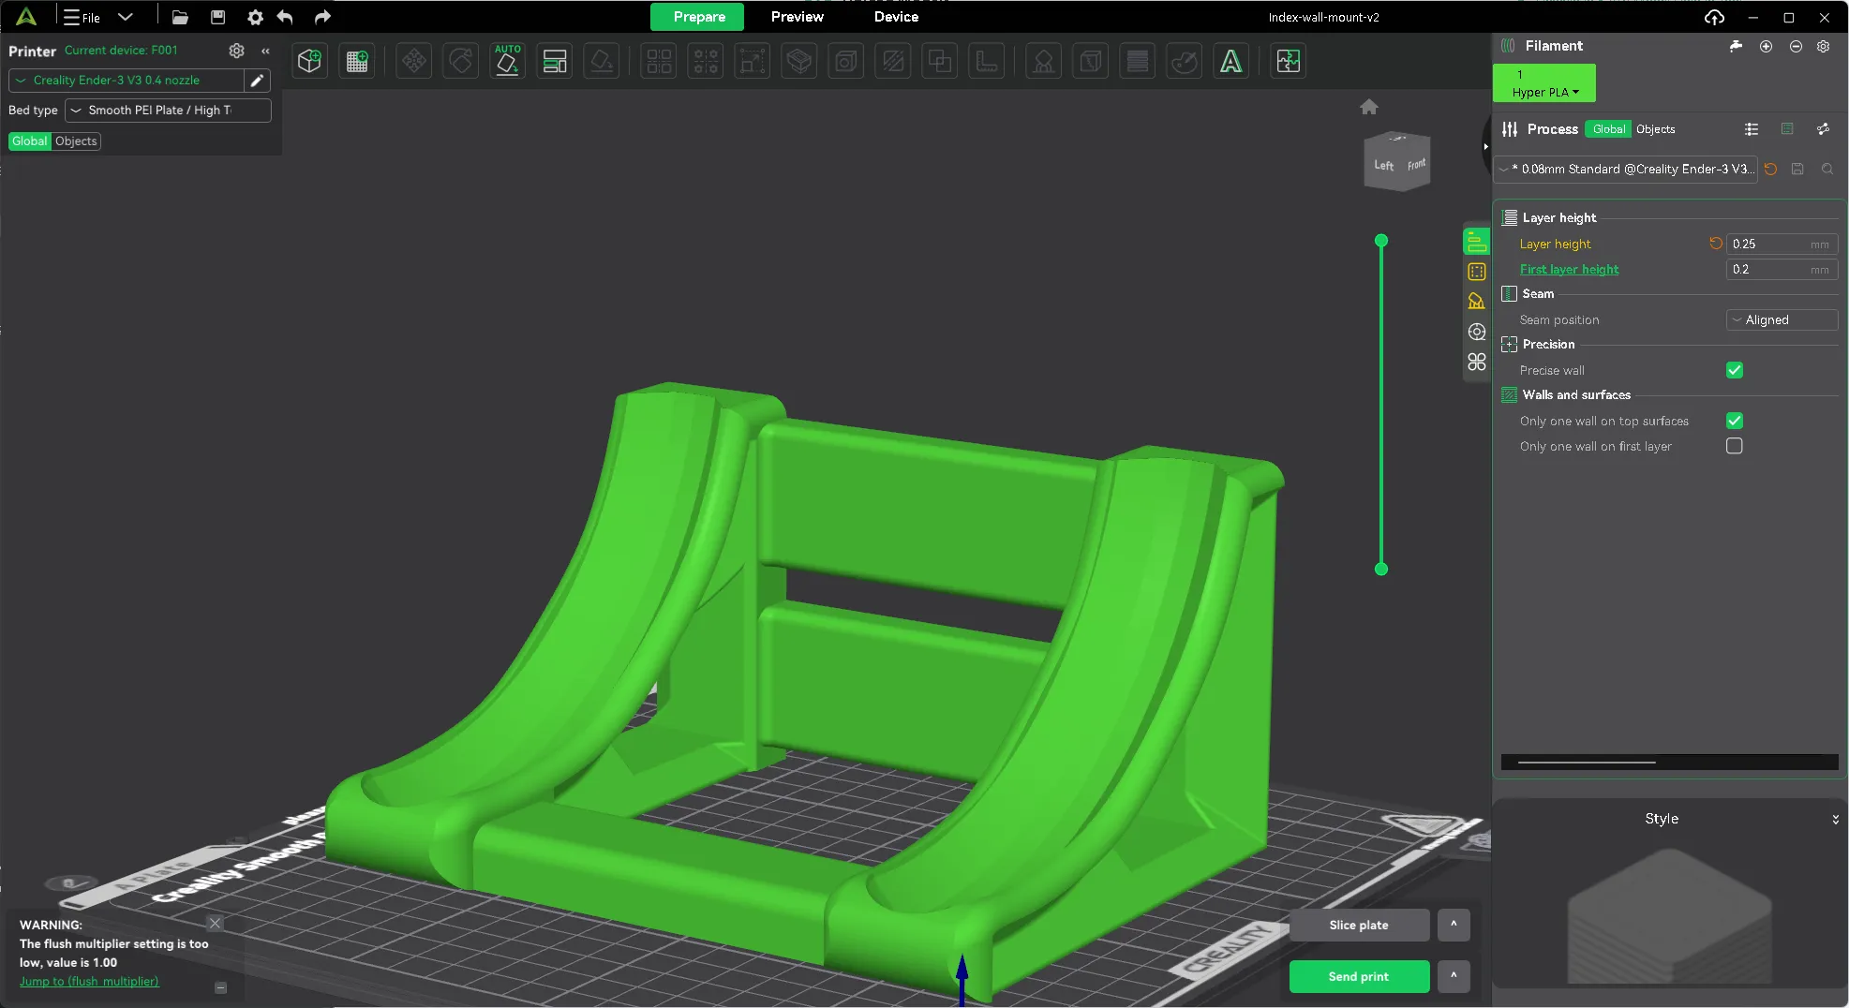Expand the Slice plate options arrow
Screen dimensions: 1849x1008
click(x=1454, y=925)
